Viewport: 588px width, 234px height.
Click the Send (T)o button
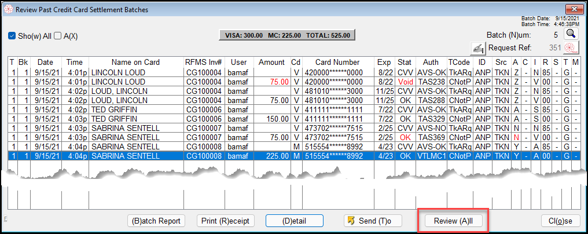(372, 221)
